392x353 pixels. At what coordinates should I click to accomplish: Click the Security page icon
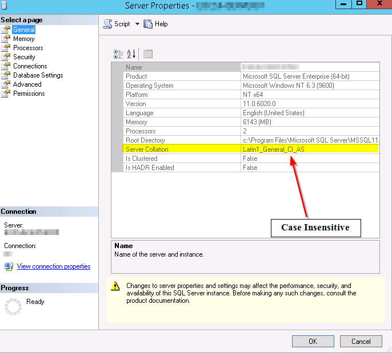point(6,57)
